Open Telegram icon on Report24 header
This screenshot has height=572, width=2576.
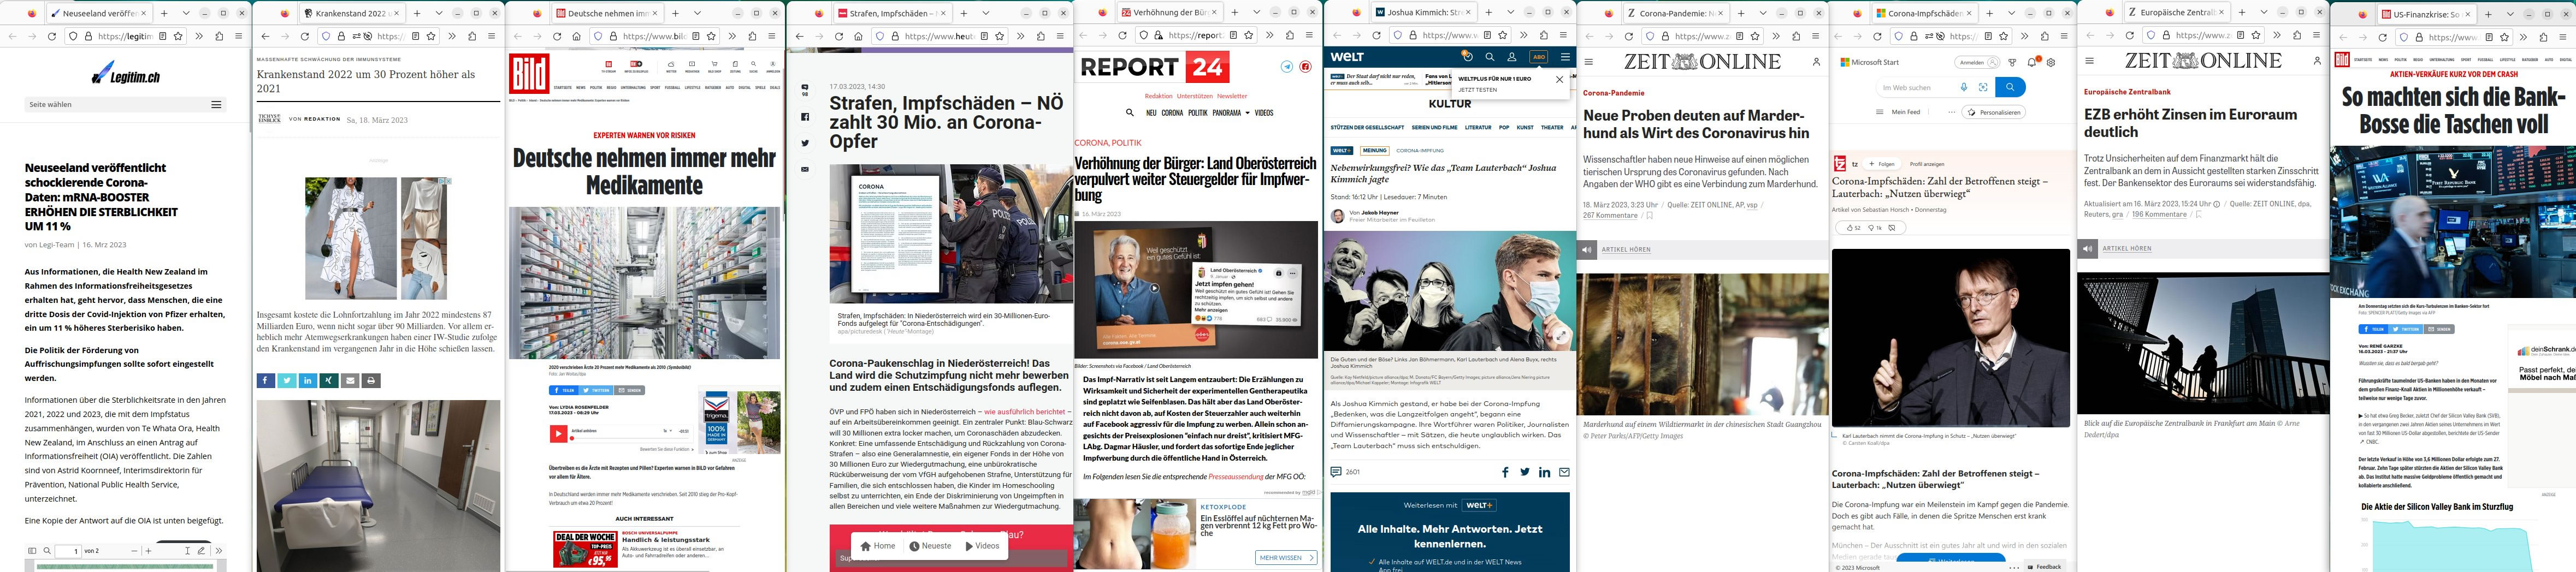[x=1287, y=67]
